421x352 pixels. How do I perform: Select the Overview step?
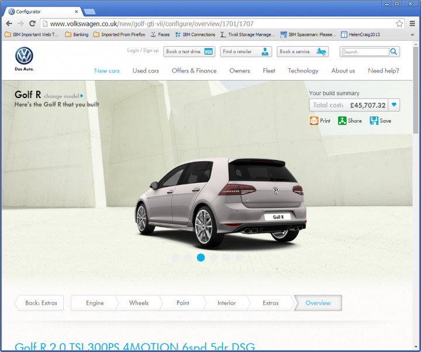click(x=318, y=303)
